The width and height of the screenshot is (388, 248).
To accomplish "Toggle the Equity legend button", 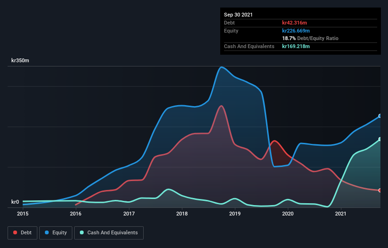I will point(56,233).
